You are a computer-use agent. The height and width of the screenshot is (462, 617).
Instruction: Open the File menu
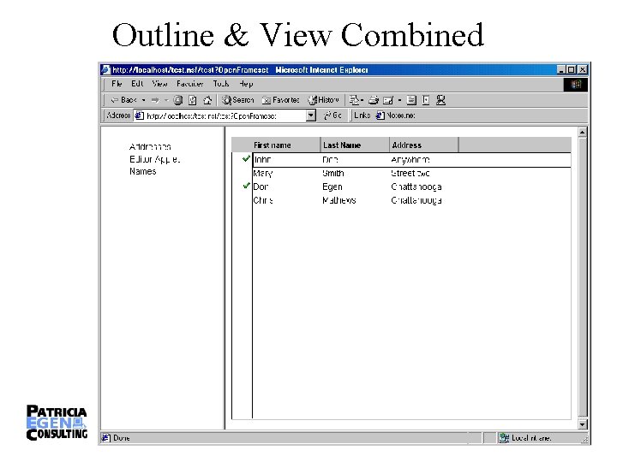117,84
